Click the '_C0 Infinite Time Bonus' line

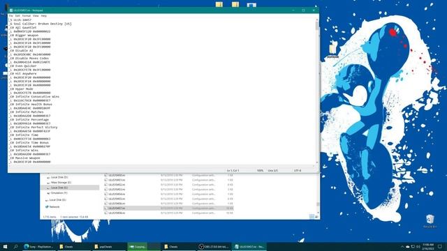29,142
